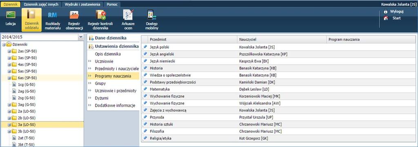The height and width of the screenshot is (147, 418).
Task: Click the Program nauczania column header
Action: pyautogui.click(x=371, y=40)
